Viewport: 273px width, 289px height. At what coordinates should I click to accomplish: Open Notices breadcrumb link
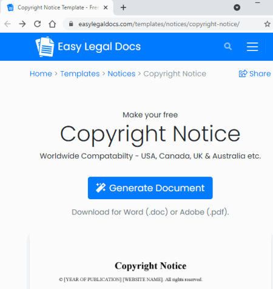(121, 73)
